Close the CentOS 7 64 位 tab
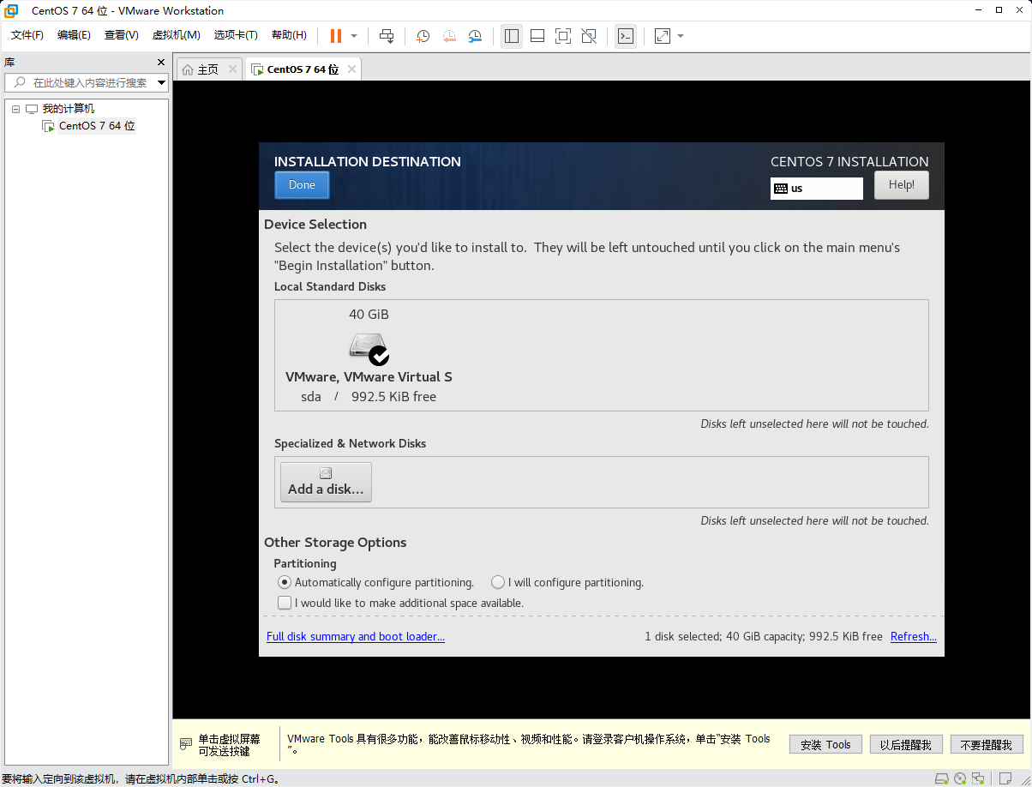 tap(351, 69)
